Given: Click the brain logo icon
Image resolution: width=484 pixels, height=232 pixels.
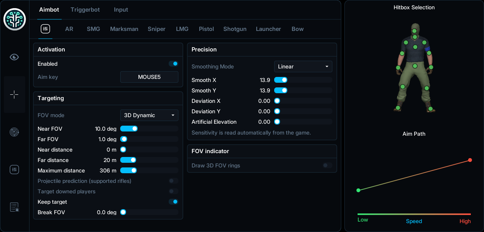Looking at the screenshot, I should click(x=15, y=19).
